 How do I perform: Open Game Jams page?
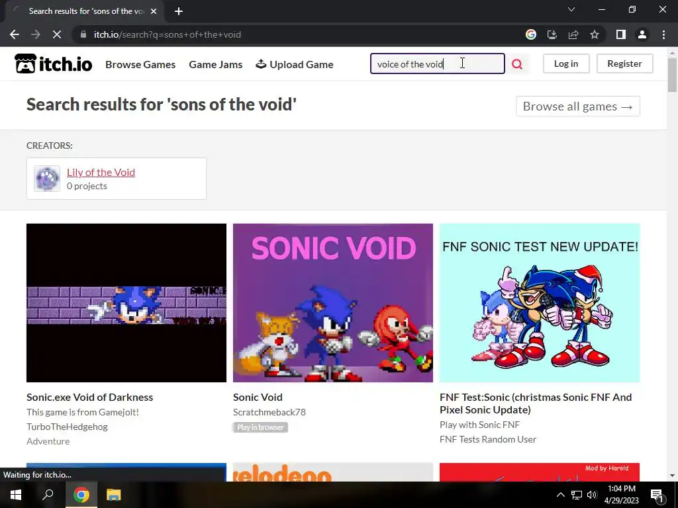click(215, 64)
